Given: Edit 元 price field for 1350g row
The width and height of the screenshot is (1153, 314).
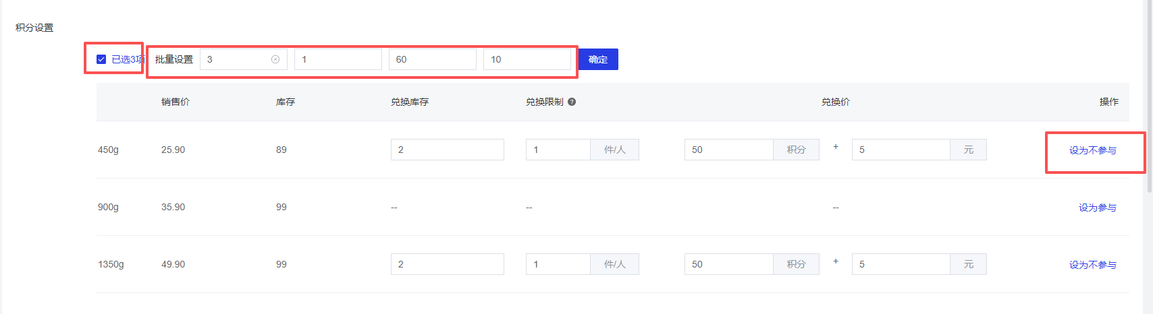Looking at the screenshot, I should (x=901, y=264).
